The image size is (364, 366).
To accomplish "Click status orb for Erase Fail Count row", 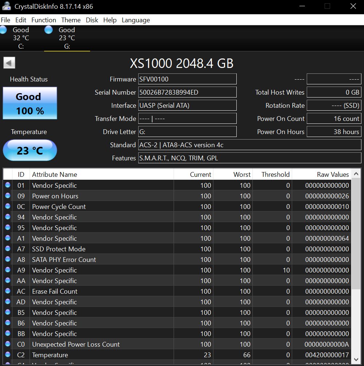I will 8,291.
